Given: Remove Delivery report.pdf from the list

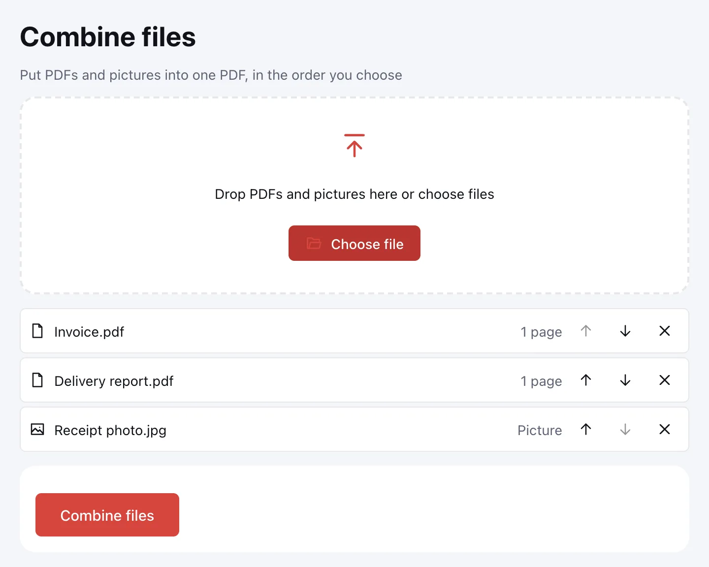Looking at the screenshot, I should point(665,380).
